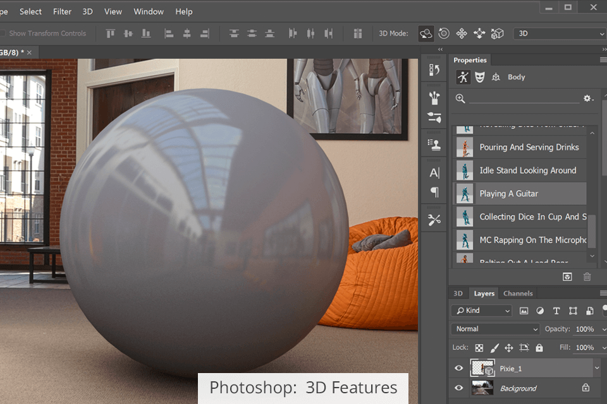Open the Window menu
This screenshot has width=607, height=404.
[149, 11]
